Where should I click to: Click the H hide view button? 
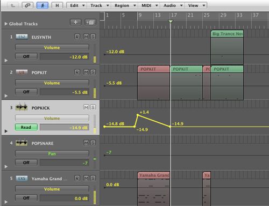click(x=57, y=5)
